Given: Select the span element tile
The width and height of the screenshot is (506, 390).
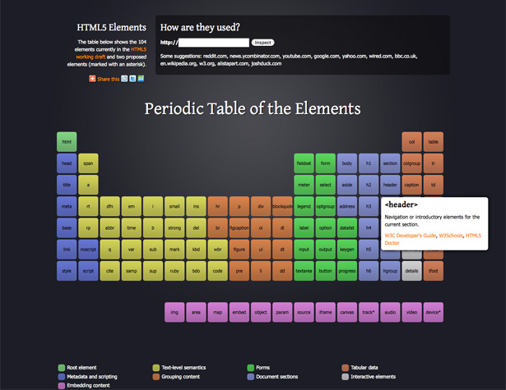Looking at the screenshot, I should point(88,163).
